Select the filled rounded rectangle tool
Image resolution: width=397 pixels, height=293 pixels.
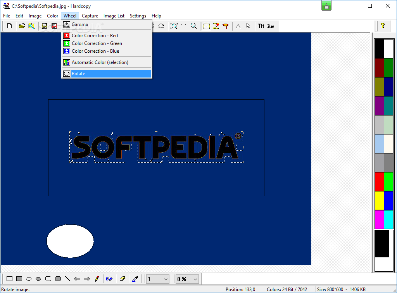tap(58, 279)
